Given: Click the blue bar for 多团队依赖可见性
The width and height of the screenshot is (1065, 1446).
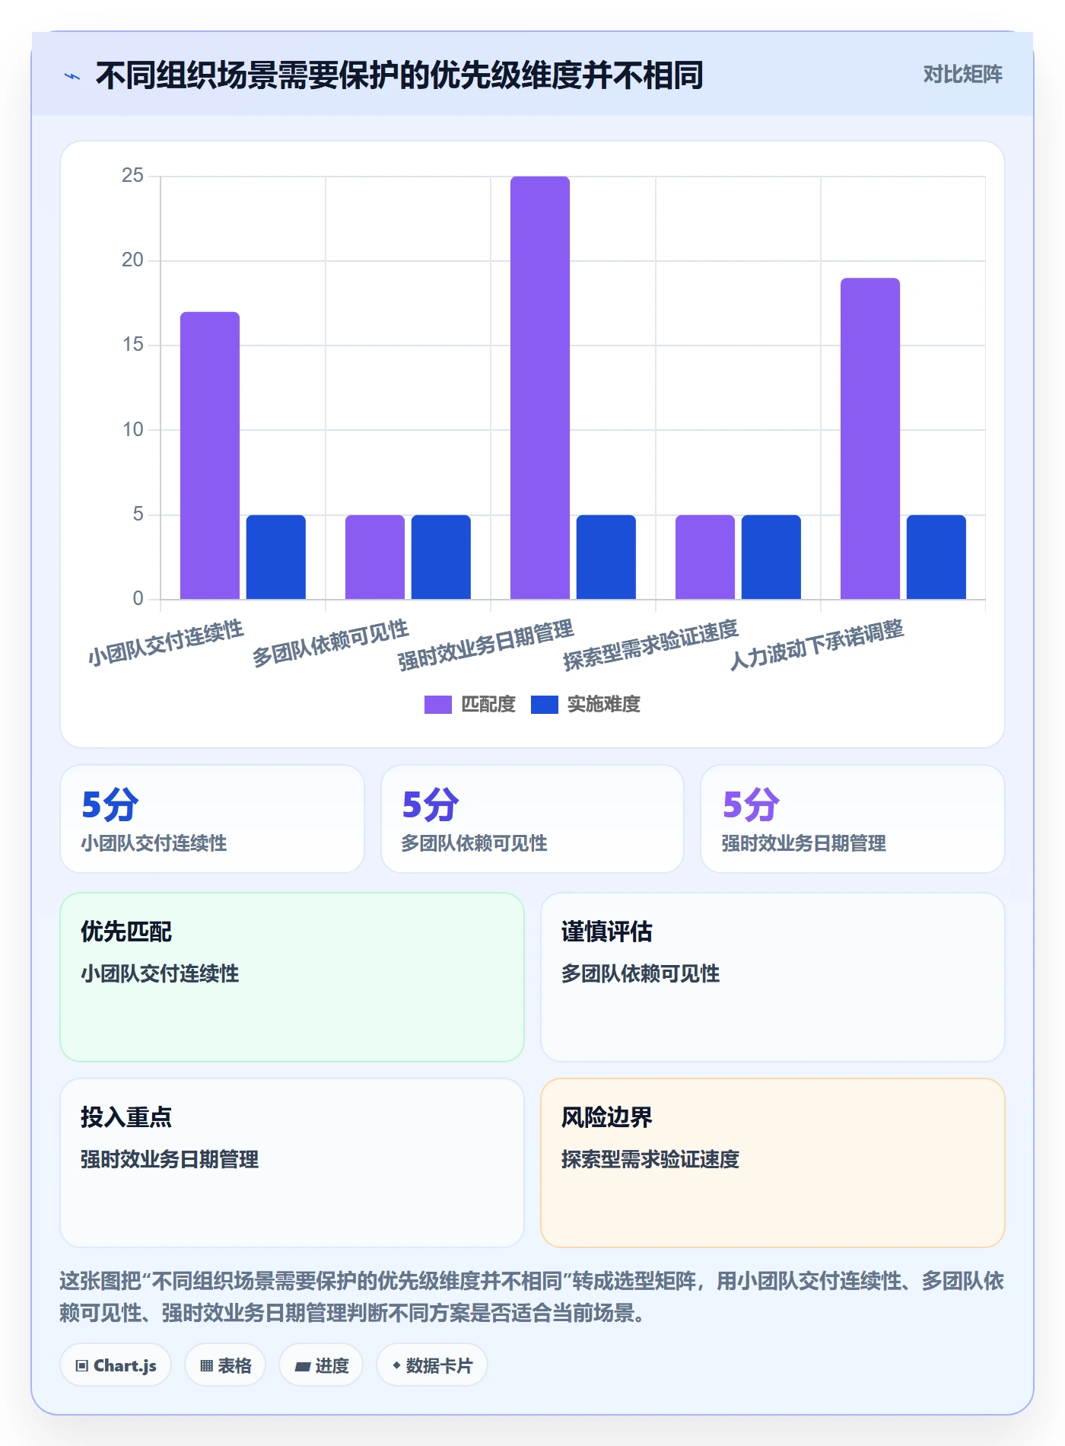Looking at the screenshot, I should click(441, 557).
